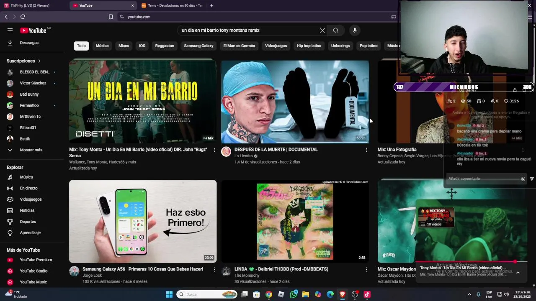Open File Explorer from the taskbar
Screen dimensions: 536x301
pyautogui.click(x=306, y=294)
